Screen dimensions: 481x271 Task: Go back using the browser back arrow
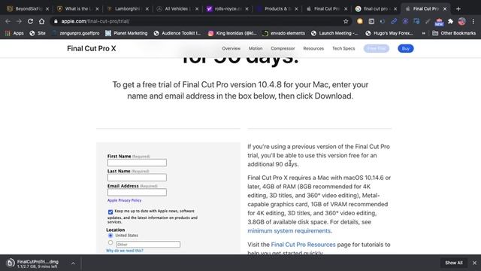click(8, 21)
